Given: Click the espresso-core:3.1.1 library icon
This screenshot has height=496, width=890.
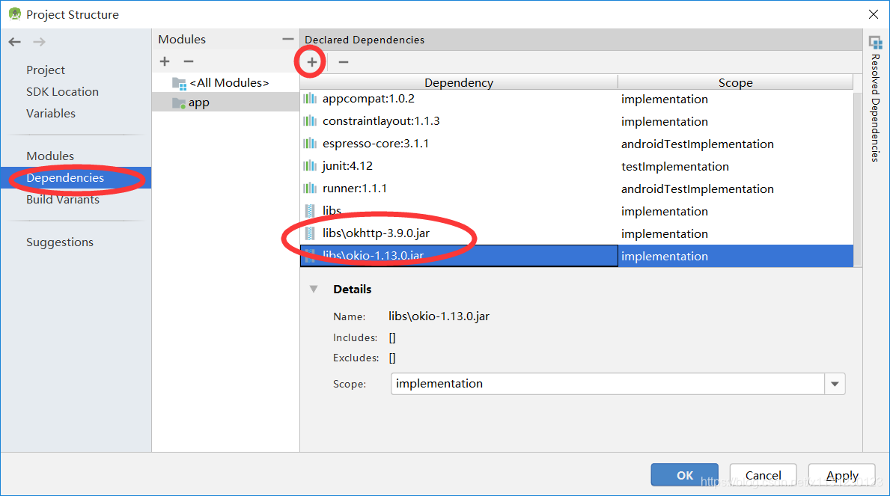Looking at the screenshot, I should click(x=310, y=144).
